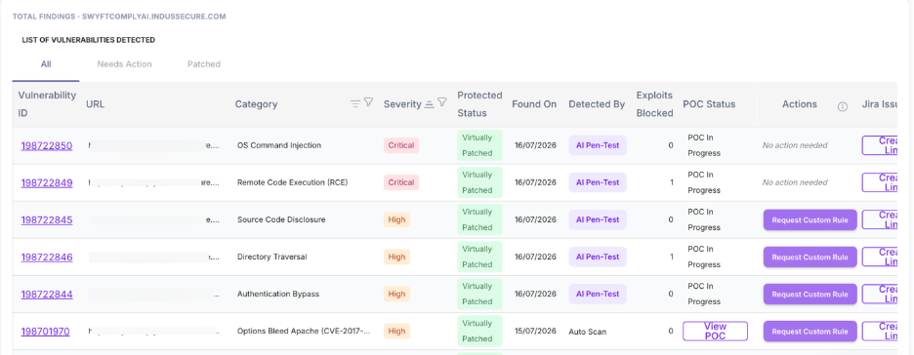Create Jira link for OS Command Injection
The width and height of the screenshot is (914, 355).
880,145
